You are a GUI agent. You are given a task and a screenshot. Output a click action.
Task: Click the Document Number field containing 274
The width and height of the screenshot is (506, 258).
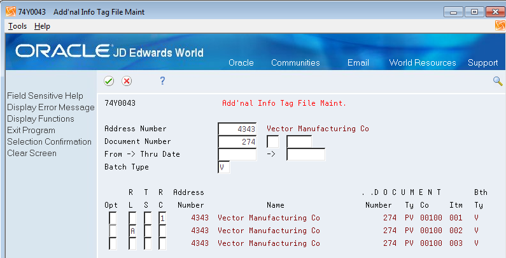tap(237, 141)
